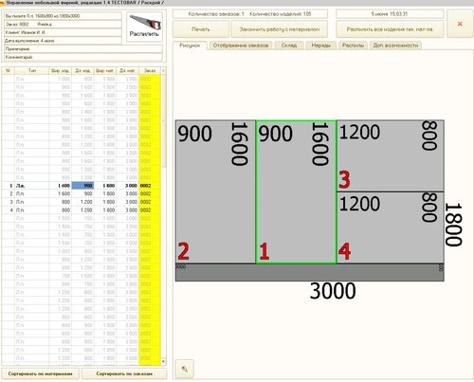Click the 0002 order cell in row 4

coord(150,210)
